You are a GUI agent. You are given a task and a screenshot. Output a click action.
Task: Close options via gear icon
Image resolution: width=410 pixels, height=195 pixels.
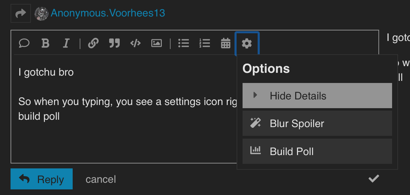tap(247, 43)
